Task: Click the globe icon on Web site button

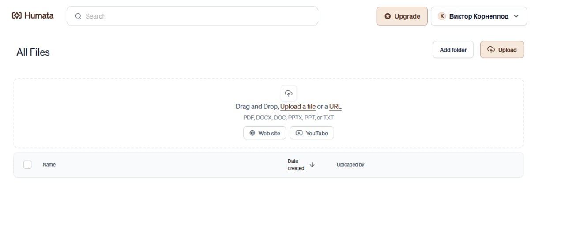Action: 252,133
